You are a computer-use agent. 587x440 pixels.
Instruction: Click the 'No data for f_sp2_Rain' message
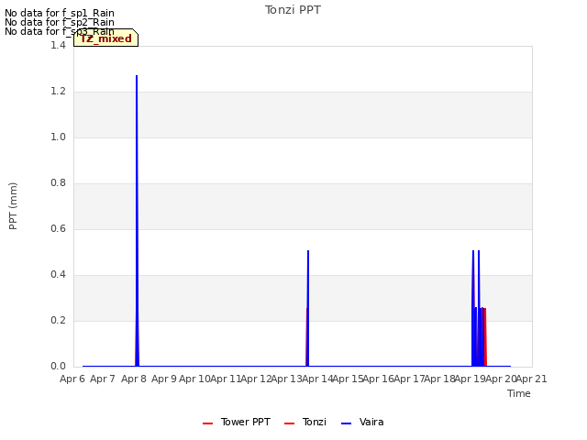[x=60, y=22]
